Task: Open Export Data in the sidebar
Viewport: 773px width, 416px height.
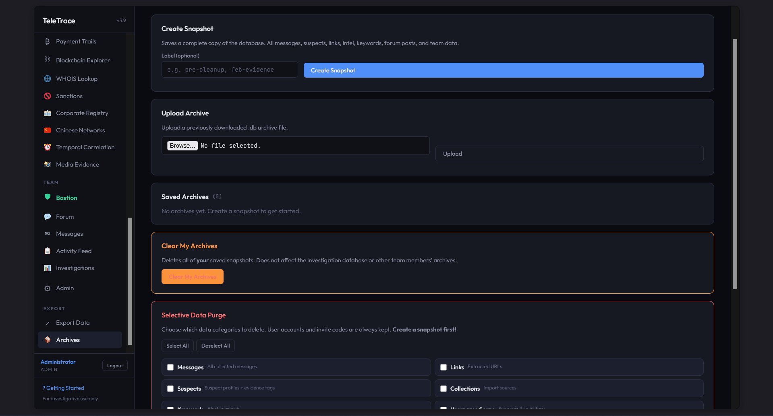Action: coord(73,323)
